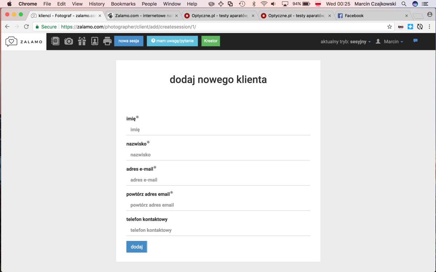Switch to the Facebook tab
Screen dimensions: 436x272
(x=373, y=16)
